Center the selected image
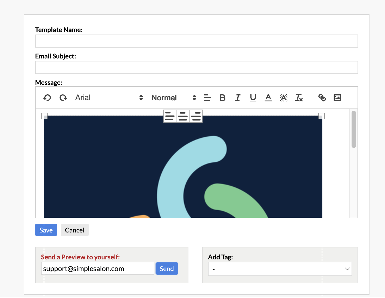385x298 pixels. pos(183,116)
